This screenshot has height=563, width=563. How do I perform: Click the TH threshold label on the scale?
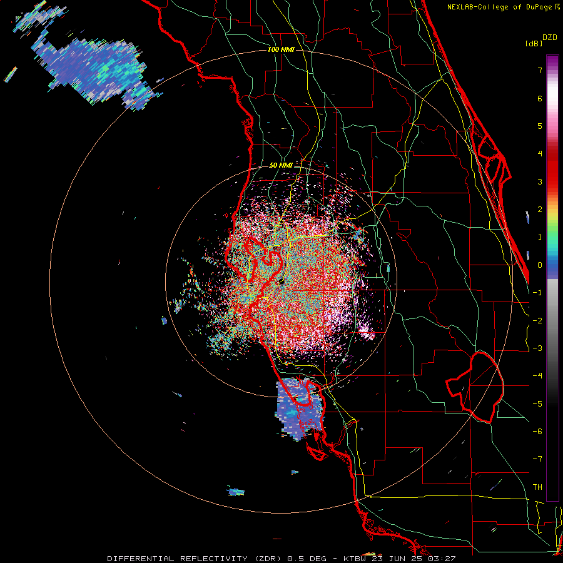click(x=537, y=487)
